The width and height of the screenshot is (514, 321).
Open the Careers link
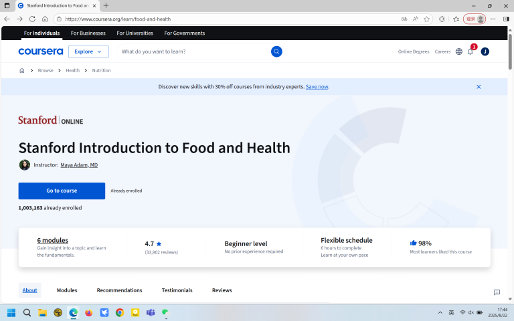(442, 51)
